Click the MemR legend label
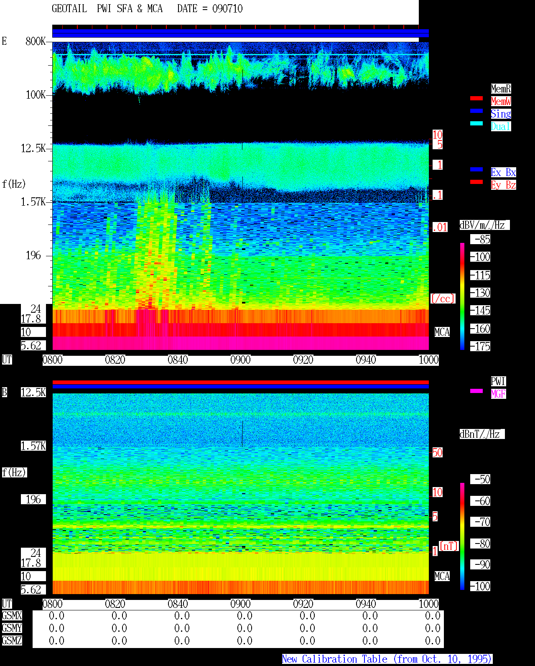Viewport: 535px width, 666px height. (501, 89)
